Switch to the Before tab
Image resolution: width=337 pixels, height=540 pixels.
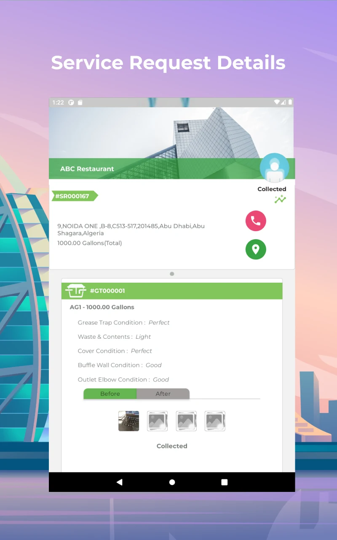110,394
